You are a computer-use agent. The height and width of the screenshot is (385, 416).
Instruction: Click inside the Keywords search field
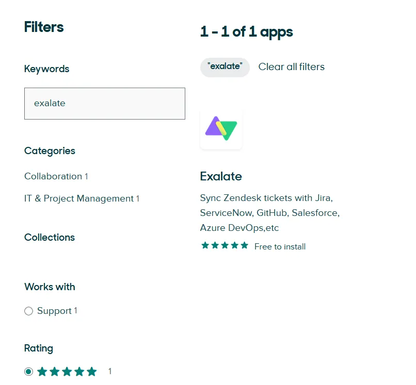coord(104,103)
